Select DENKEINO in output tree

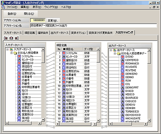pyautogui.click(x=131, y=74)
